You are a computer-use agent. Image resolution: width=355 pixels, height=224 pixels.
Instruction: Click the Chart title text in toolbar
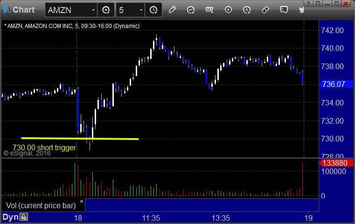[x=23, y=10]
